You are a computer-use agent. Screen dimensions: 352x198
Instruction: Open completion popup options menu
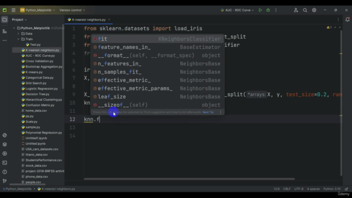[x=221, y=112]
